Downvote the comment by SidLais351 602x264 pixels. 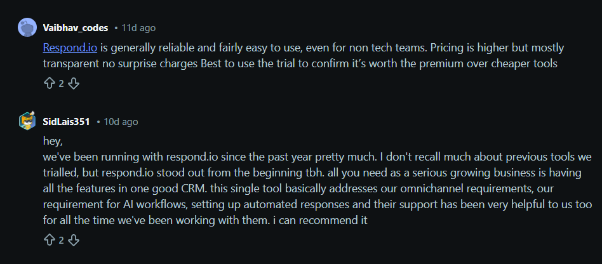(73, 239)
